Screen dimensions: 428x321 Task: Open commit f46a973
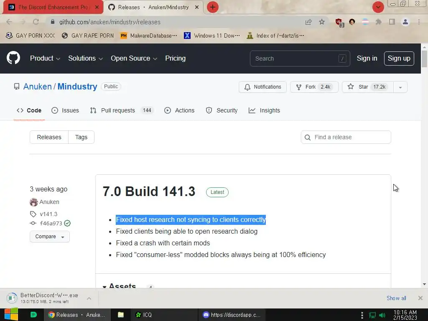click(51, 223)
